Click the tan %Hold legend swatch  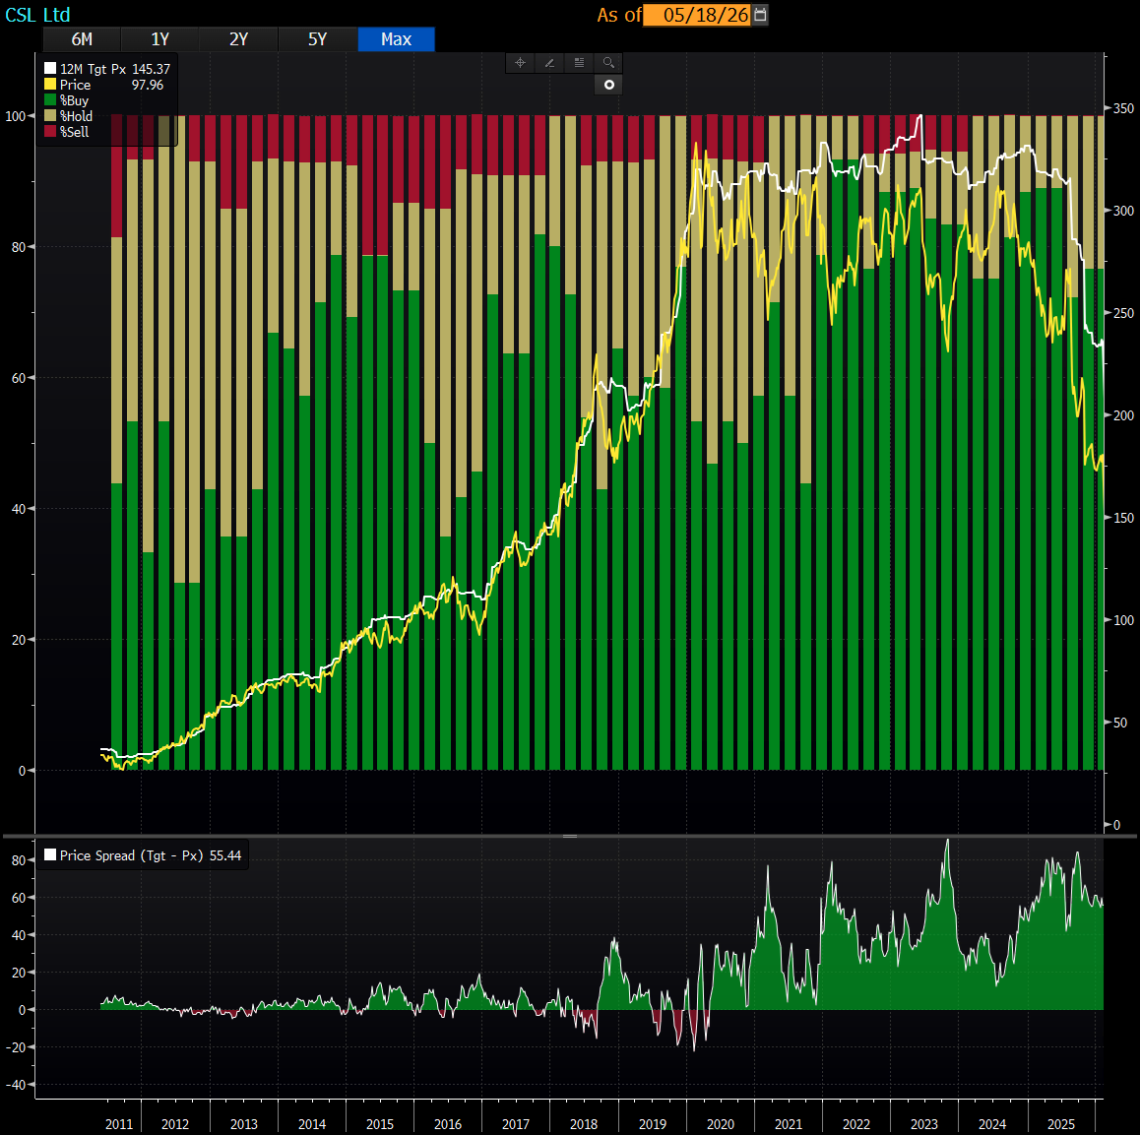tap(50, 115)
